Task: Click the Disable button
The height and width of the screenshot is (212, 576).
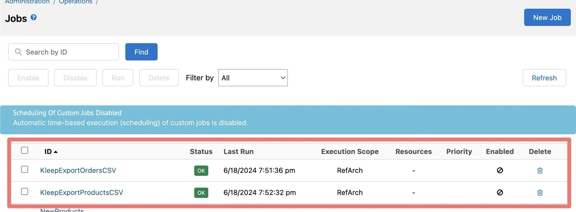Action: click(75, 78)
